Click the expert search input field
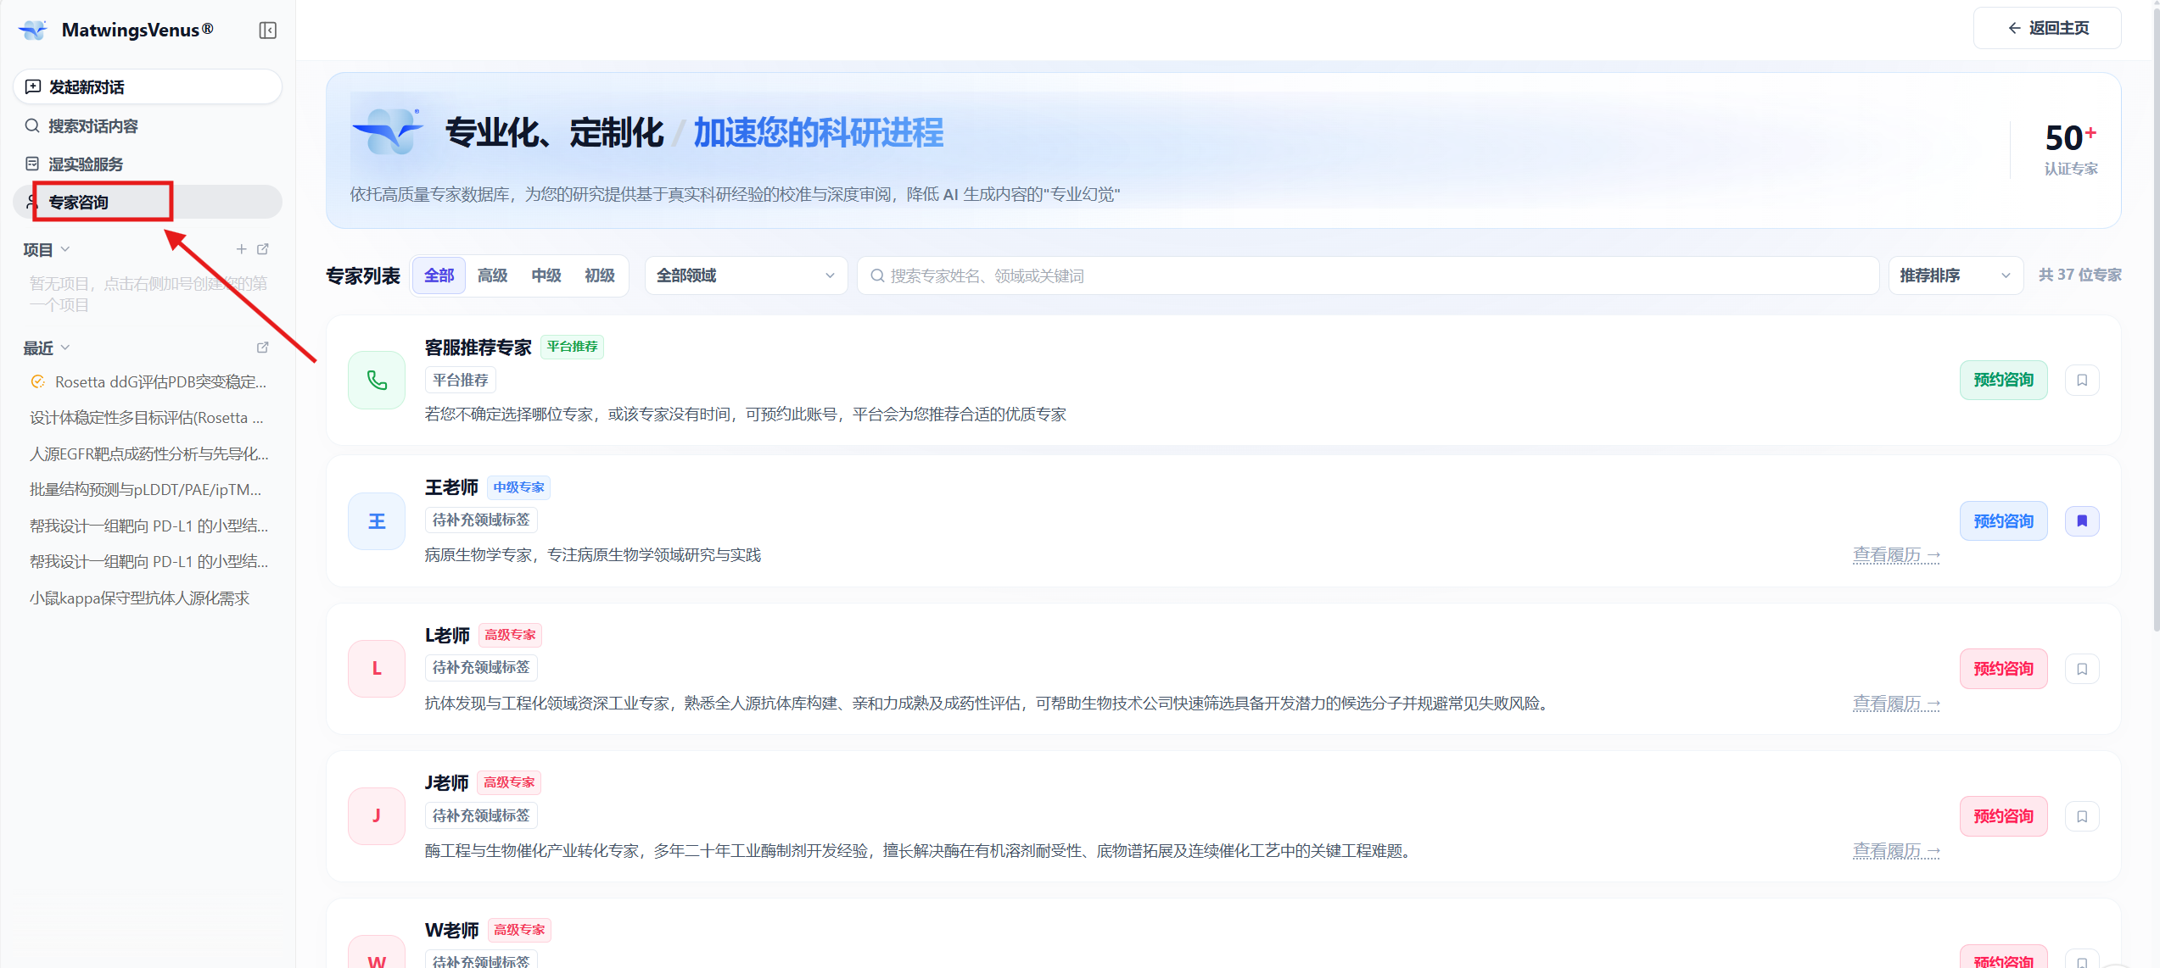The width and height of the screenshot is (2160, 968). click(1368, 275)
